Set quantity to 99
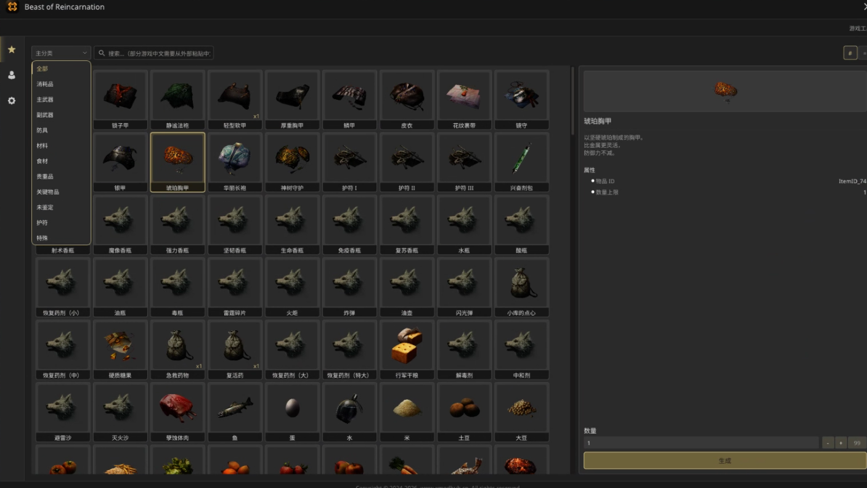Viewport: 867px width, 488px height. (857, 443)
